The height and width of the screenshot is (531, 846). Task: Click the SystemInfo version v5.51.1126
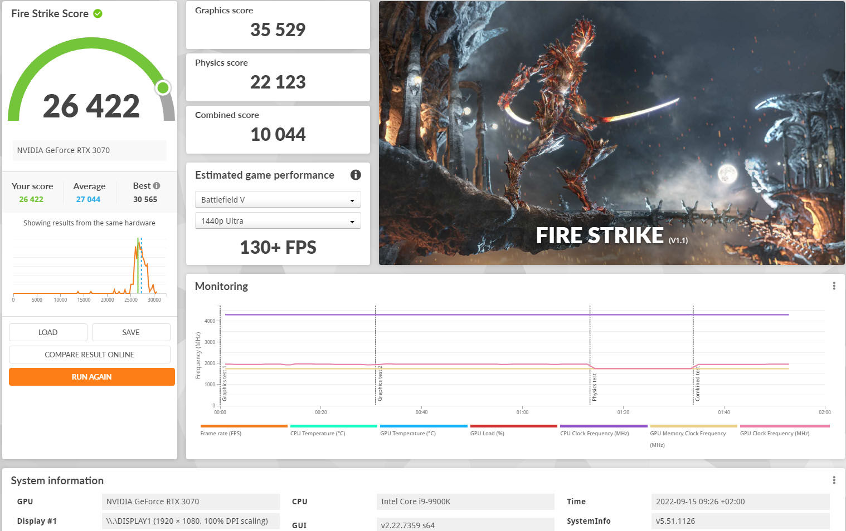click(740, 521)
